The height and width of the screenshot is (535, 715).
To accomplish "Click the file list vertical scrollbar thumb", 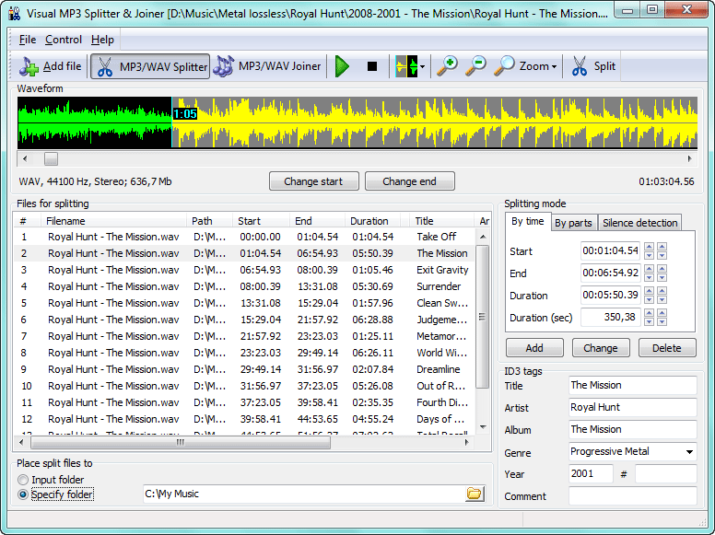I will [x=483, y=317].
